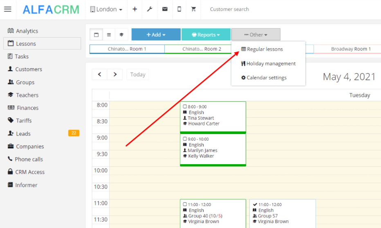This screenshot has height=228, width=381.
Task: Click Marilyn James student name
Action: pos(202,150)
